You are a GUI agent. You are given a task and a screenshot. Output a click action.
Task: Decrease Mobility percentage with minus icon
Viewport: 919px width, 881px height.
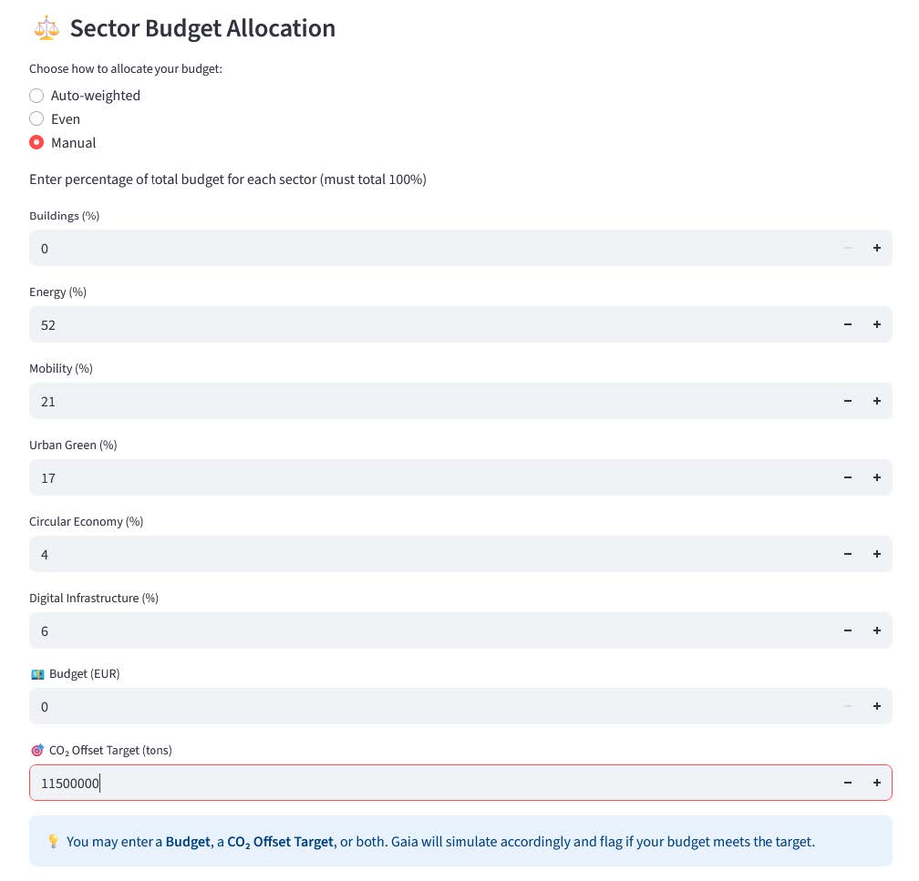click(848, 401)
